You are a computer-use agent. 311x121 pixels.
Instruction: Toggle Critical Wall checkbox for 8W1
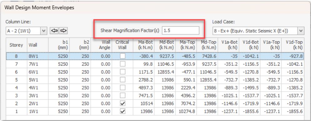point(123,56)
